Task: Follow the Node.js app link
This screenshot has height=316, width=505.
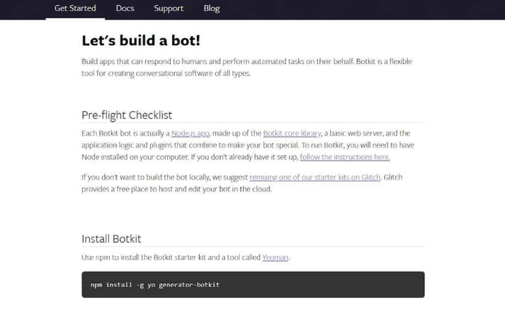Action: (190, 133)
